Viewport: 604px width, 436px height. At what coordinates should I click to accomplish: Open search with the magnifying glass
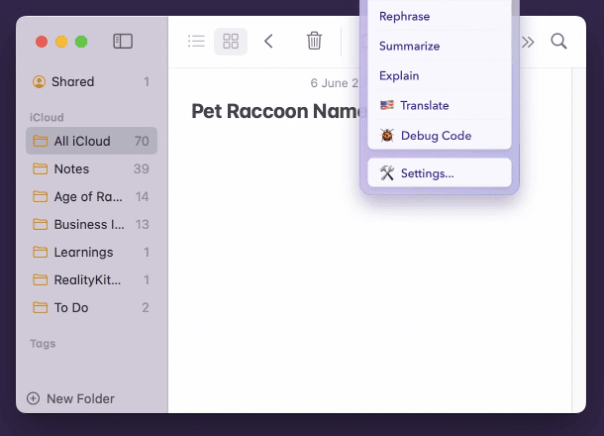(558, 42)
